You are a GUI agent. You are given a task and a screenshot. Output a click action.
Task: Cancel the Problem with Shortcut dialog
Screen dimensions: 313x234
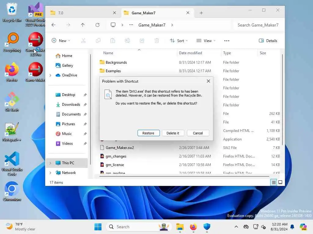198,133
